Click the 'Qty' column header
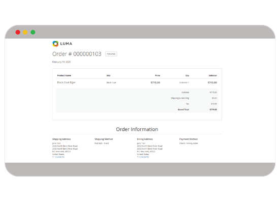Screen dimensions: 280x201 [x=187, y=75]
